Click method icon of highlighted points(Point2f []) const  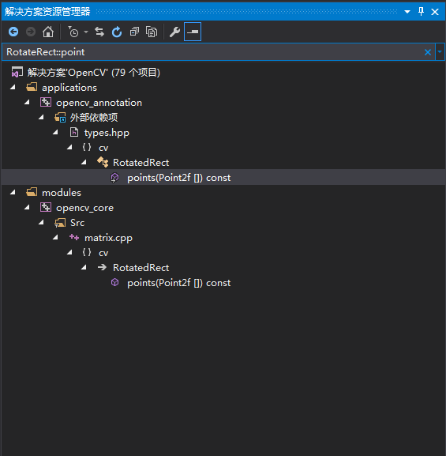tap(114, 177)
